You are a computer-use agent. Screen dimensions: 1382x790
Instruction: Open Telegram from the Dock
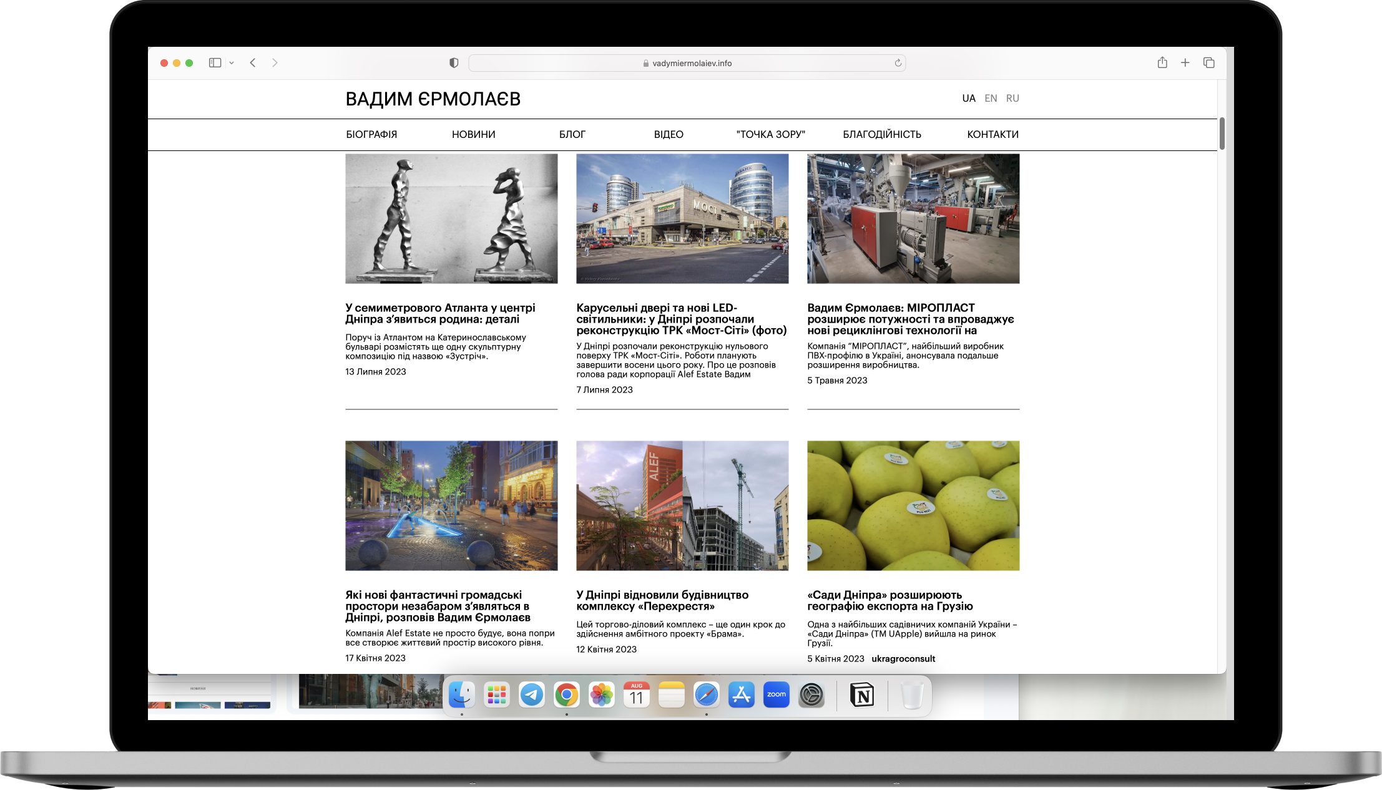click(x=531, y=695)
